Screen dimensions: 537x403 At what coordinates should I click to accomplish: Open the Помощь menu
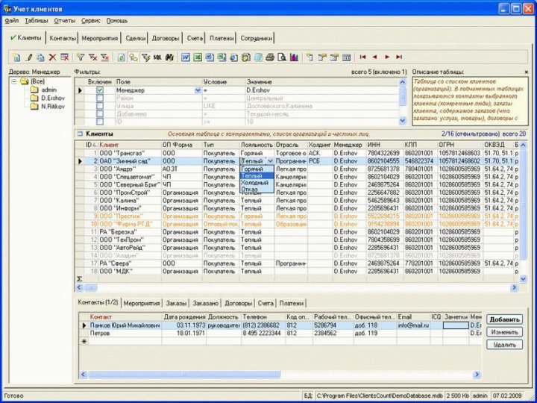[117, 21]
